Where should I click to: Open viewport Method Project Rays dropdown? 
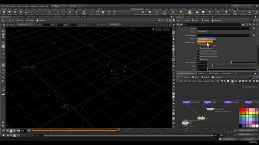click(x=26, y=25)
